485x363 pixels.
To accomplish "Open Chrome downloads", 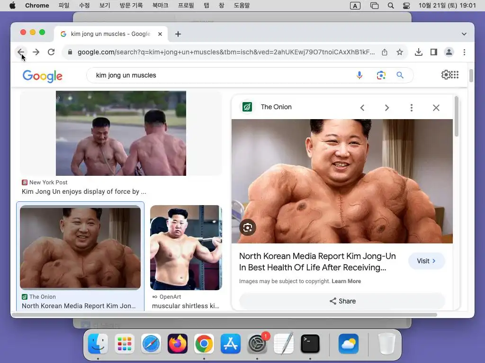I will pyautogui.click(x=419, y=52).
